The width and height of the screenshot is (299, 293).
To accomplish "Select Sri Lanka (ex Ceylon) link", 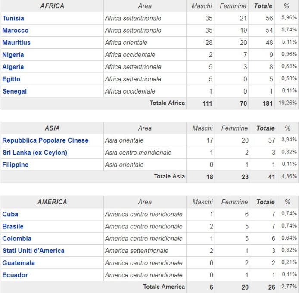I will [35, 153].
